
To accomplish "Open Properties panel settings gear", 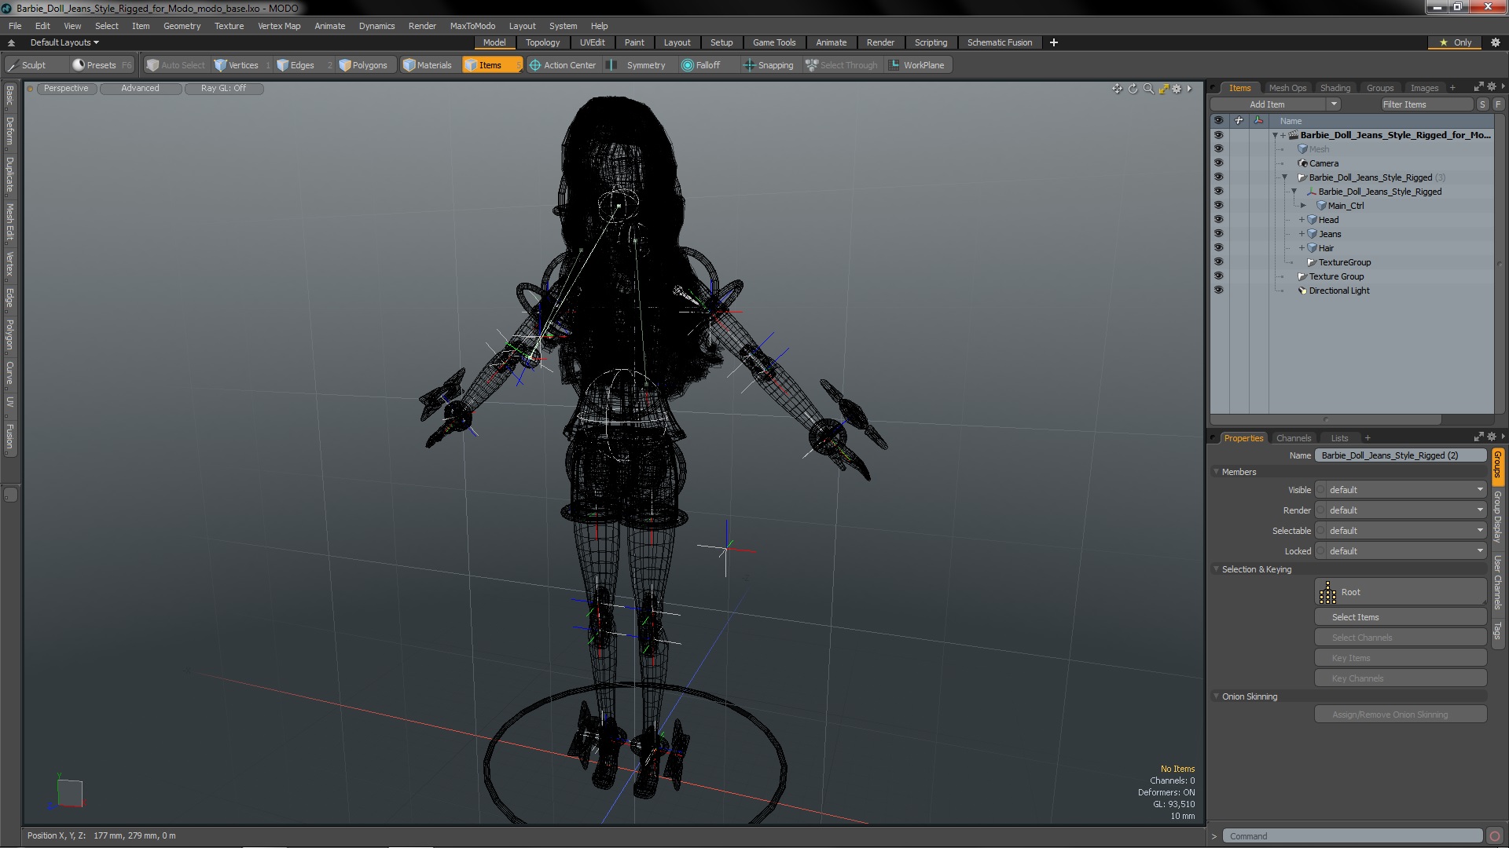I will pos(1492,437).
